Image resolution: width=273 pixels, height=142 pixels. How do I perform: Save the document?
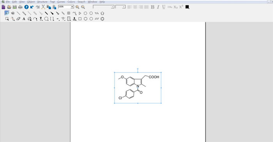click(15, 7)
